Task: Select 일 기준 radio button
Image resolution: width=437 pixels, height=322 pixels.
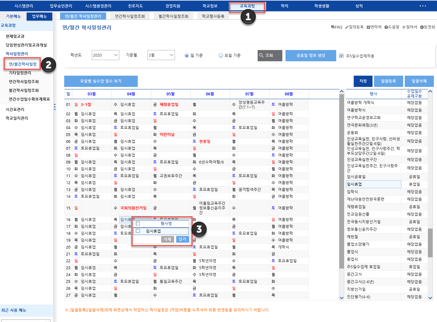Action: click(x=187, y=55)
